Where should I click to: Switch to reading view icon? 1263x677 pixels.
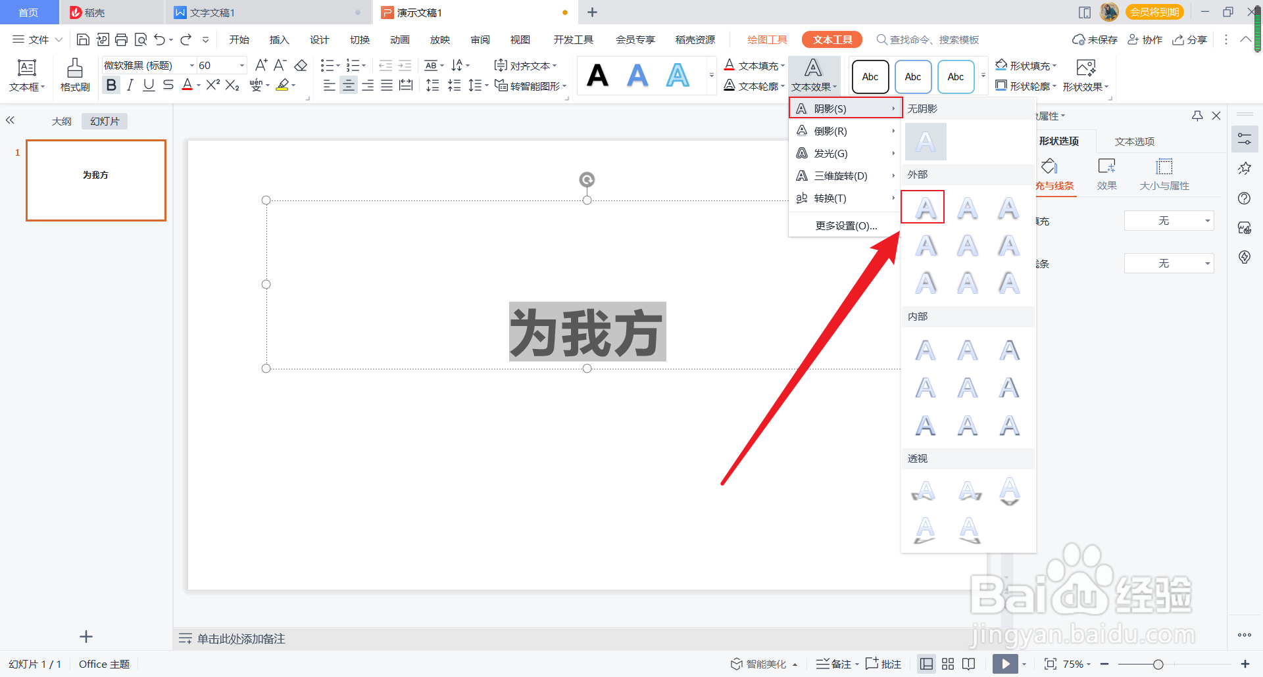pos(968,664)
